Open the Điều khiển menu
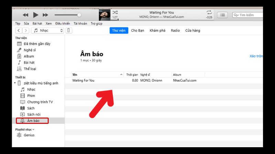275x154 pixels. pyautogui.click(x=63, y=24)
